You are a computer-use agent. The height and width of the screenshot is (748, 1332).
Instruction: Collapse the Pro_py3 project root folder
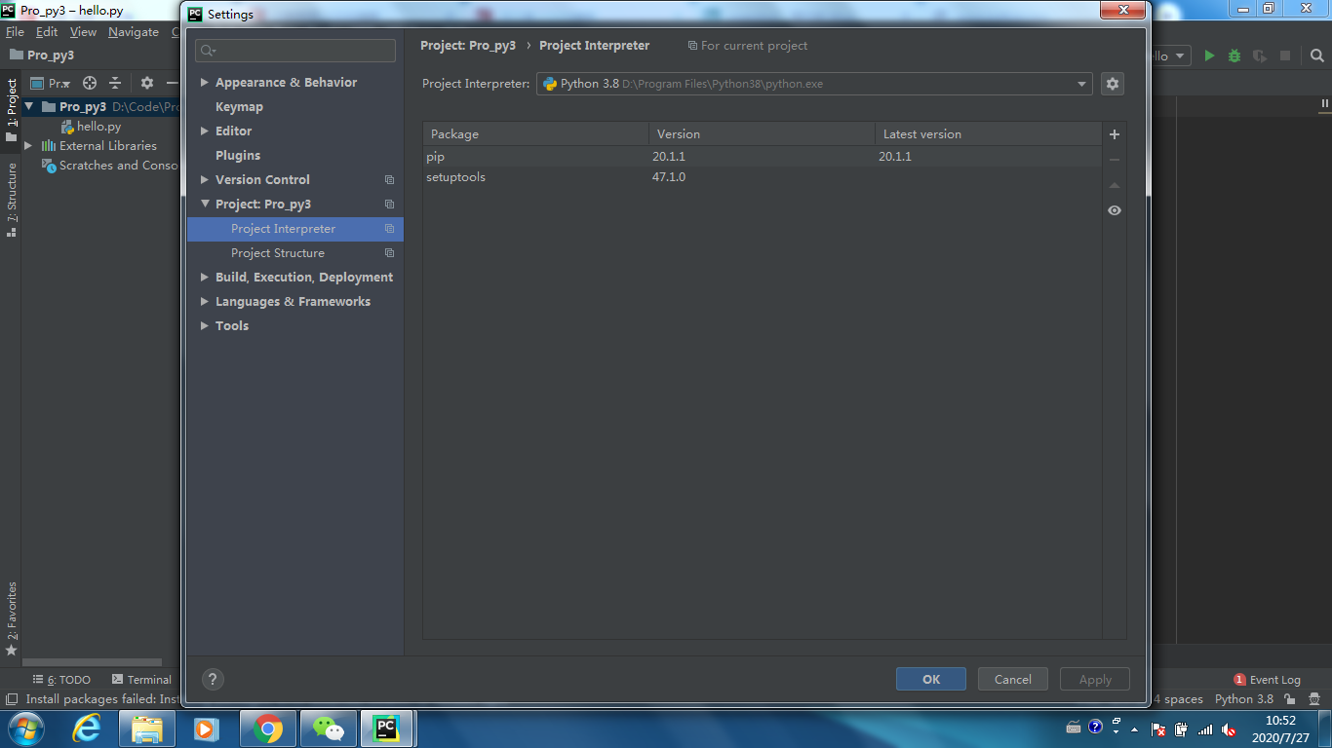pos(28,107)
